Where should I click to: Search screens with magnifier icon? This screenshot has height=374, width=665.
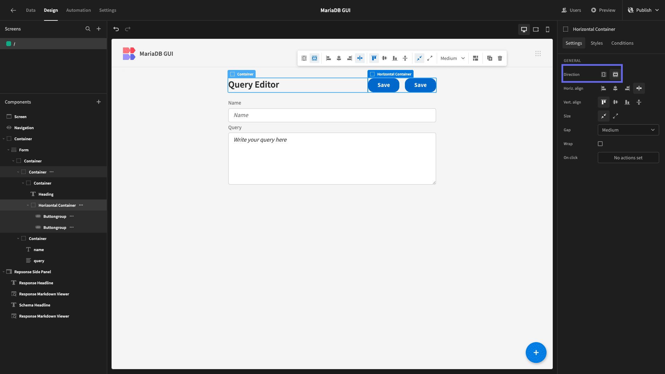tap(88, 29)
